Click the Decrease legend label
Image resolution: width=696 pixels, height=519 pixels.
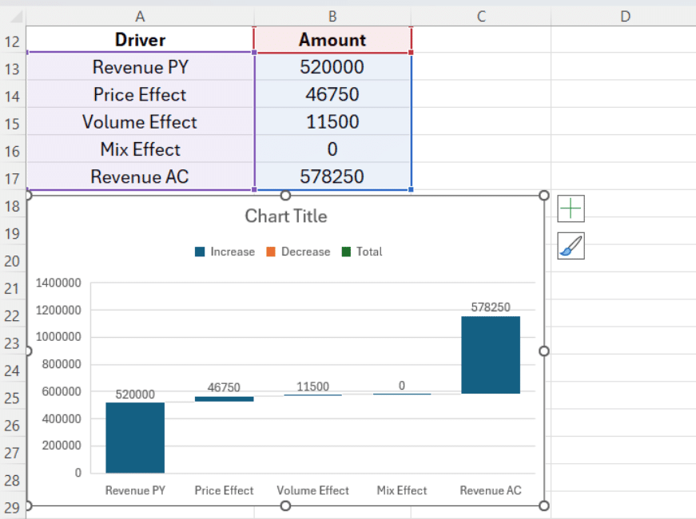point(306,252)
